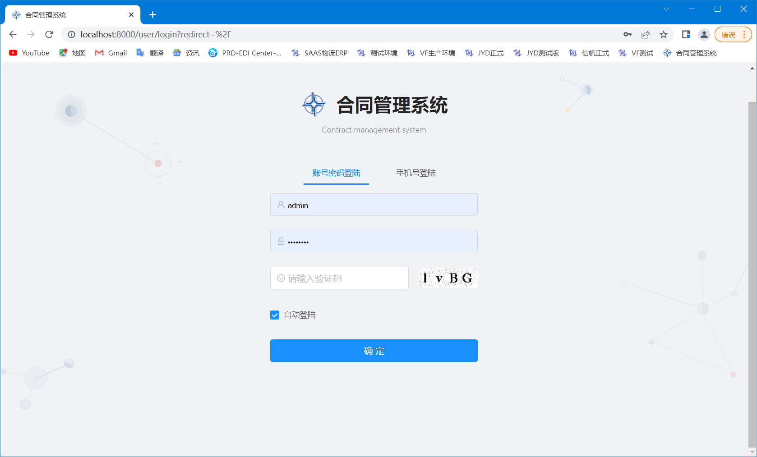Image resolution: width=757 pixels, height=457 pixels.
Task: View site information icon beside URL
Action: [x=71, y=34]
